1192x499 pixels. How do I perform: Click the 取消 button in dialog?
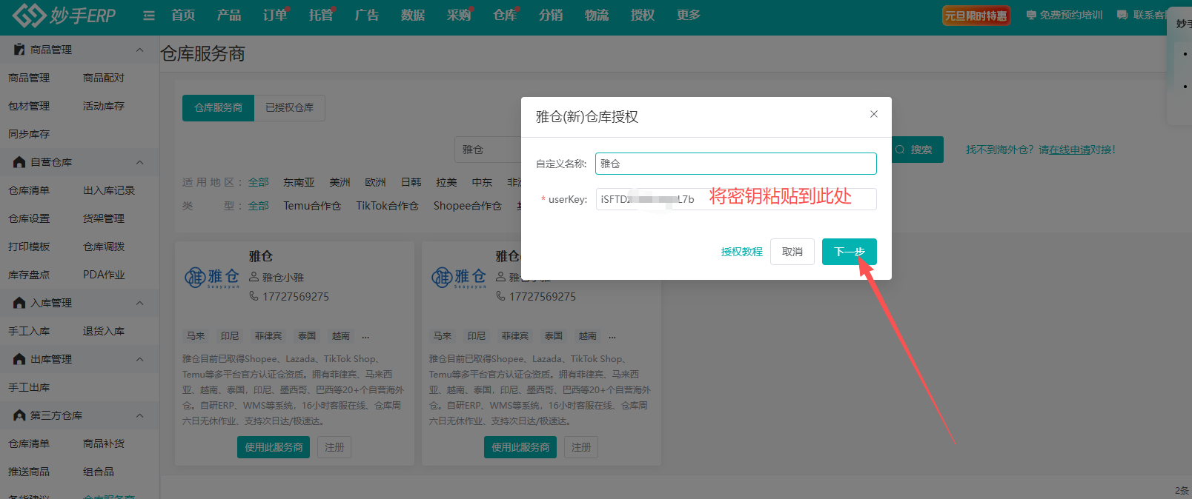792,252
